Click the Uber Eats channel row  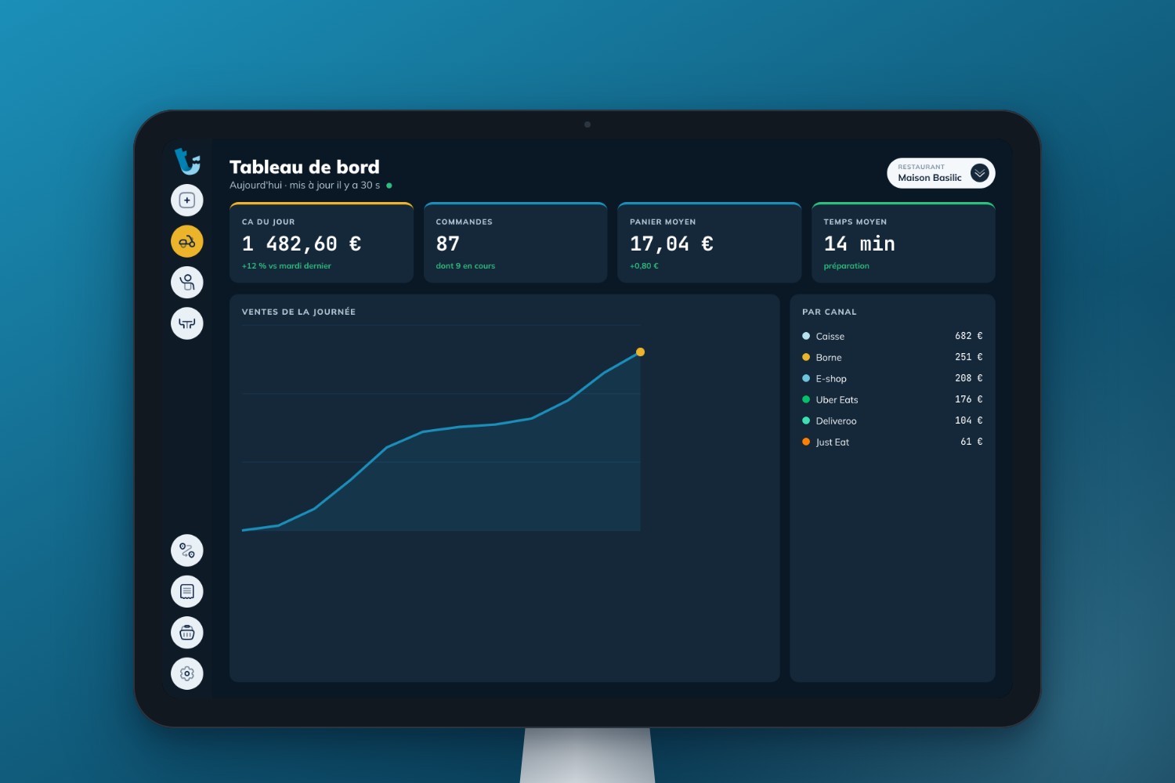(892, 399)
